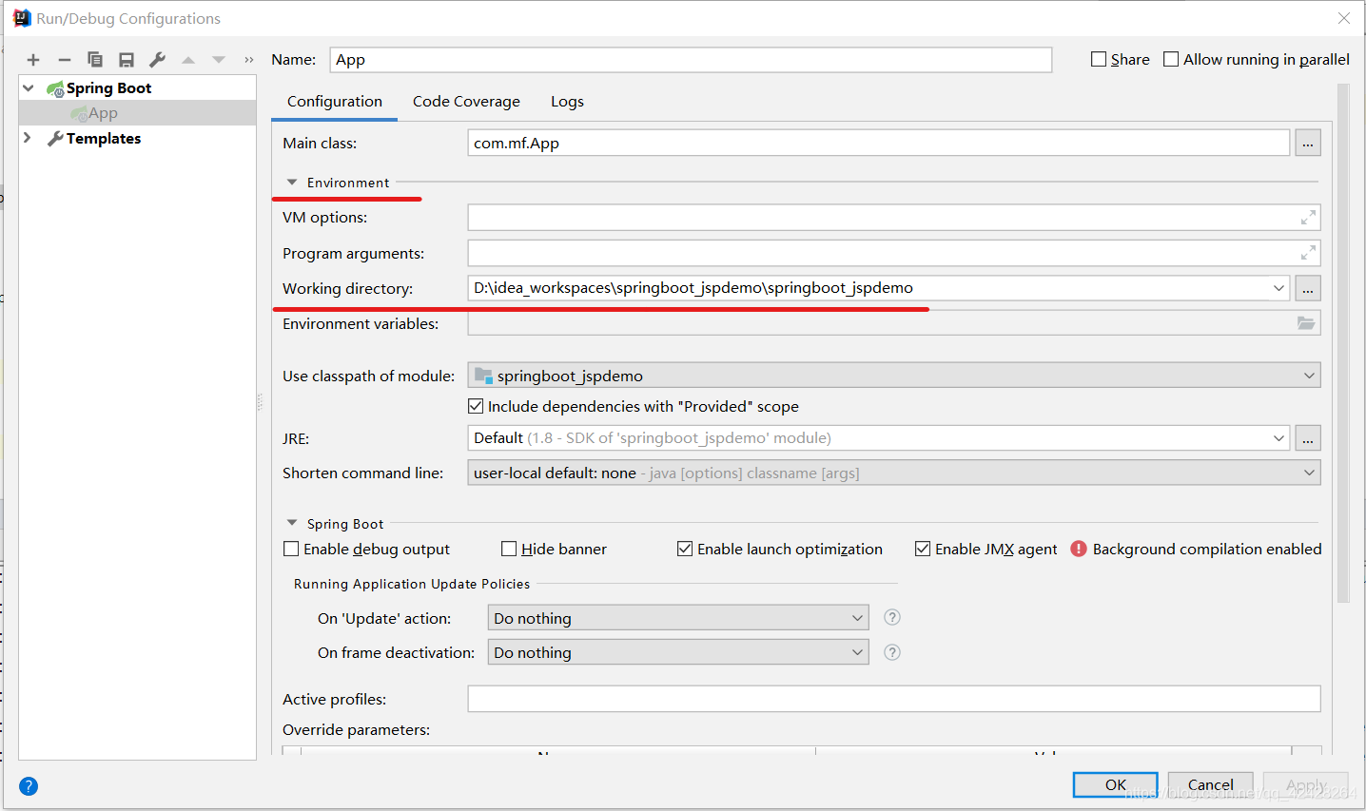Close the Run/Debug Configurations dialog
The image size is (1366, 811).
(x=1344, y=18)
